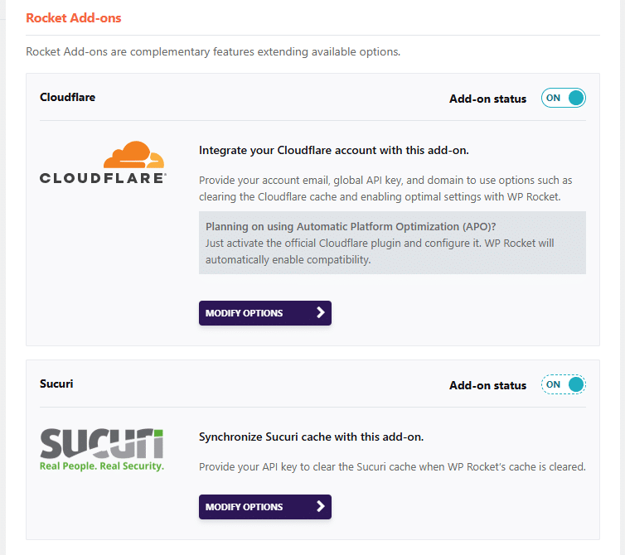The image size is (625, 555).
Task: Click the ON label in Cloudflare toggle
Action: click(x=553, y=98)
